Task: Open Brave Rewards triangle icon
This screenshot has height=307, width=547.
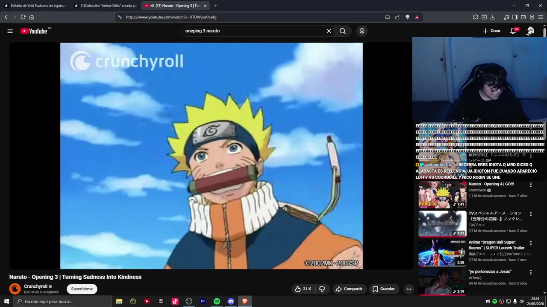Action: pyautogui.click(x=417, y=17)
